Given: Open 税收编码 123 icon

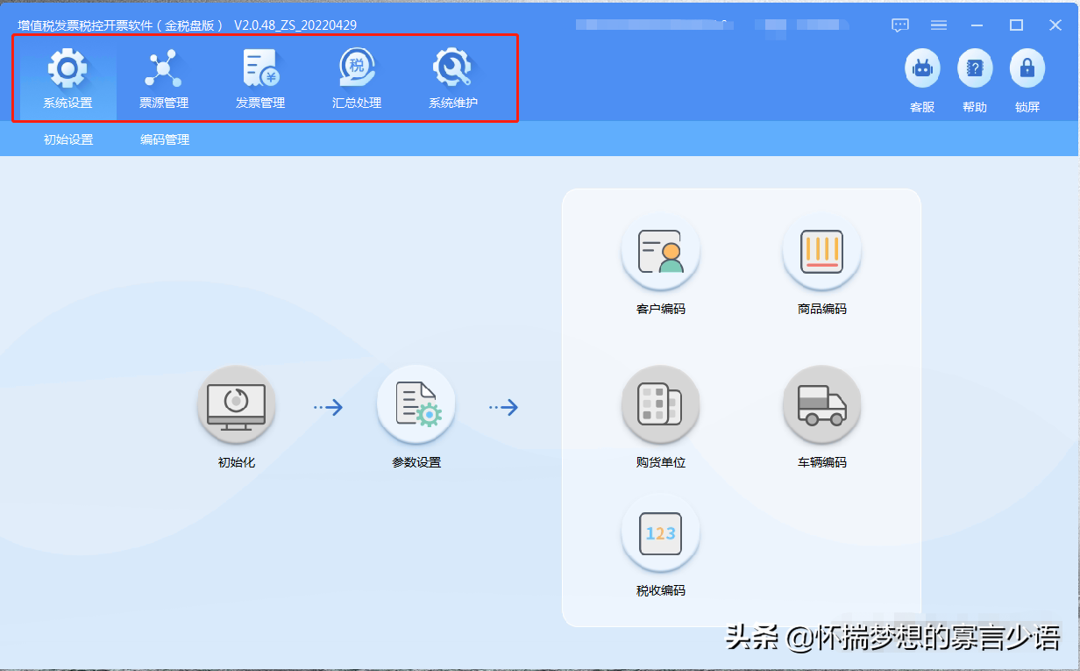Looking at the screenshot, I should [661, 533].
